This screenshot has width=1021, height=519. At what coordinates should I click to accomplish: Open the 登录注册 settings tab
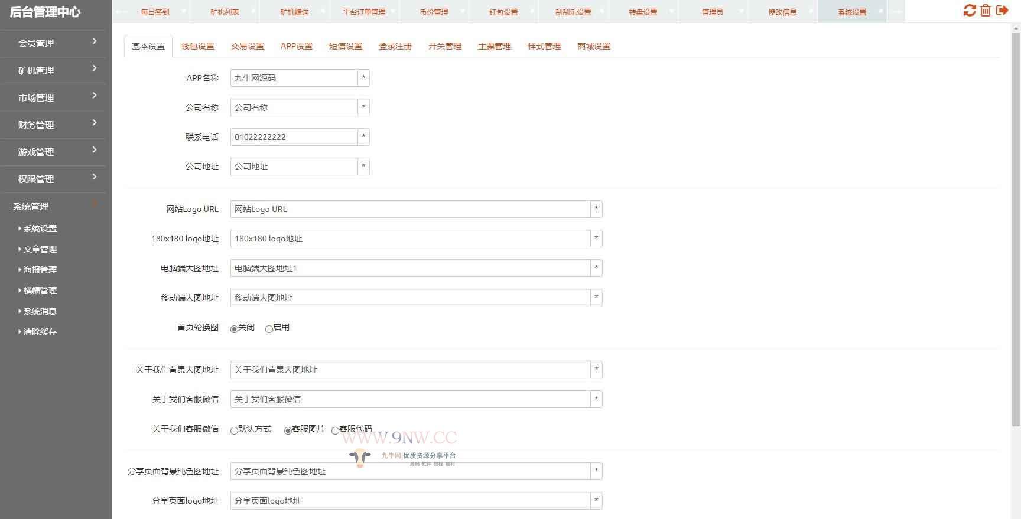tap(395, 46)
